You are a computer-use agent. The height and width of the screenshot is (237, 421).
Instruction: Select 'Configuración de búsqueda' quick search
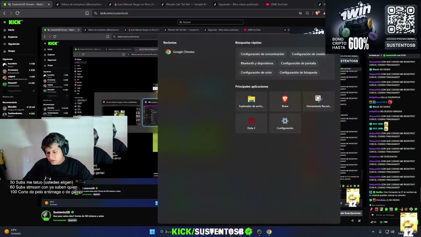click(298, 72)
